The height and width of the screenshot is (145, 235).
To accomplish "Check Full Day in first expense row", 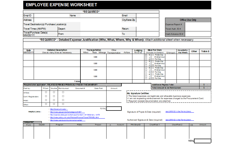I will coord(153,59).
